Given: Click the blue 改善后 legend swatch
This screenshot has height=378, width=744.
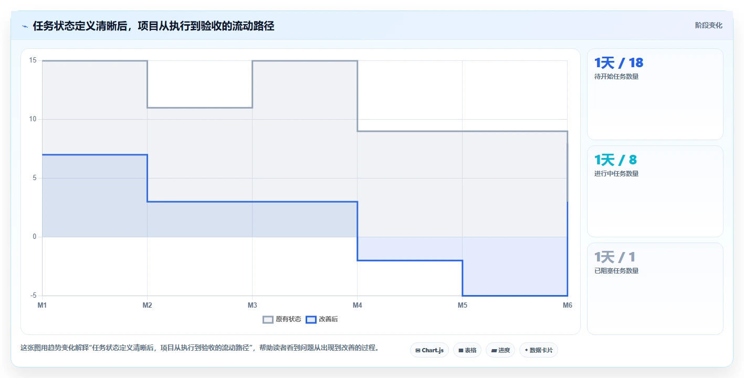Looking at the screenshot, I should (x=311, y=319).
